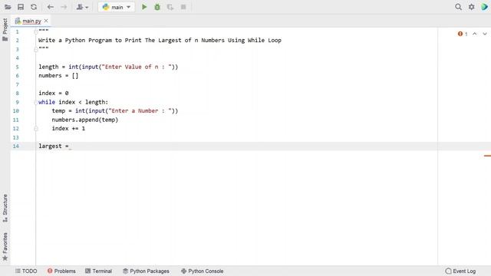Click the 'index += 1' statement
The image size is (491, 276).
[68, 129]
